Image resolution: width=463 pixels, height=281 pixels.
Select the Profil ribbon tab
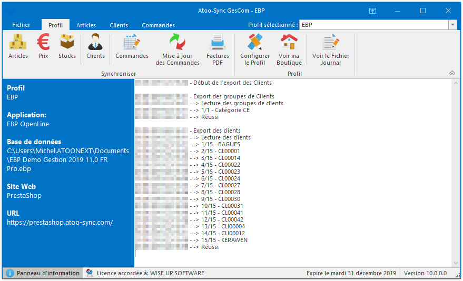tap(55, 25)
